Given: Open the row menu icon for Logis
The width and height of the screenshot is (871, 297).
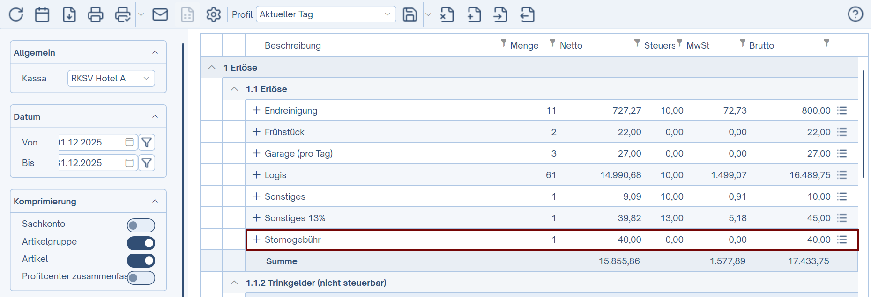Looking at the screenshot, I should [842, 175].
